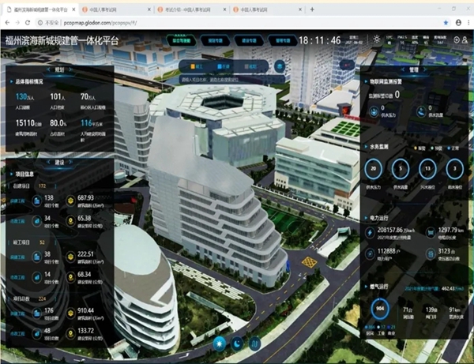Image resolution: width=474 pixels, height=364 pixels.
Task: Click the yellow area icon beside 687.93
Action: click(x=70, y=201)
